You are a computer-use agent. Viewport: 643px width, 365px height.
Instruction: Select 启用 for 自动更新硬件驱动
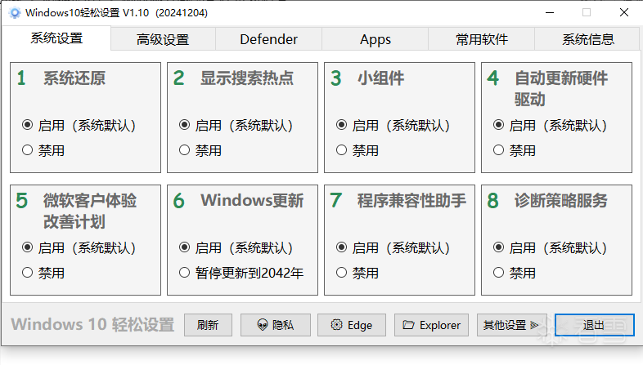[550, 125]
